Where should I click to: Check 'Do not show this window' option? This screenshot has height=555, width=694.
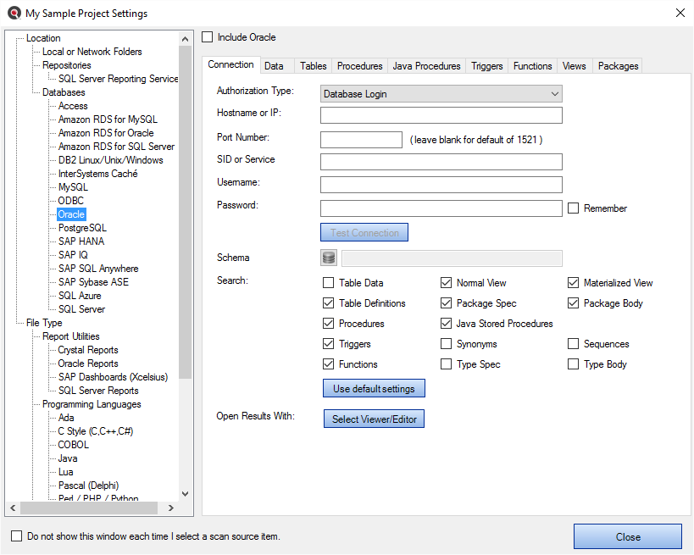(16, 536)
